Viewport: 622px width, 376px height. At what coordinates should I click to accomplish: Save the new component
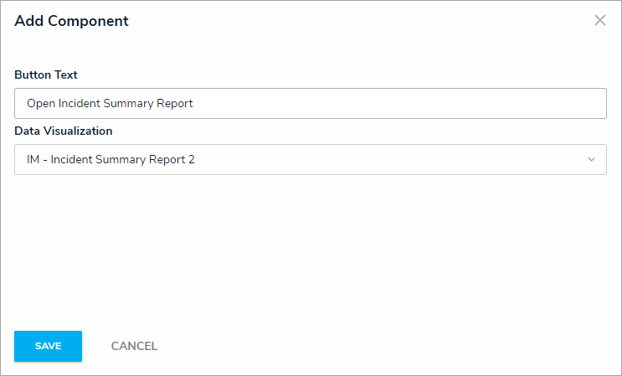[48, 346]
